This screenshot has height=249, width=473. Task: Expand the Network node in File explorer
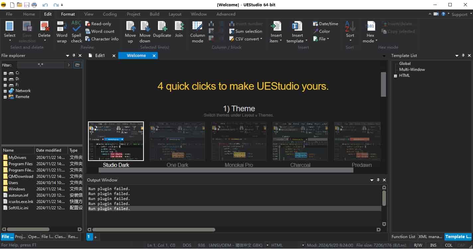5,90
